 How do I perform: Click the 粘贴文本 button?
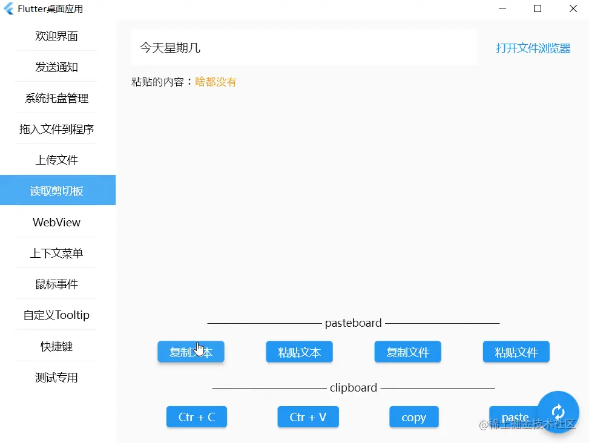[x=300, y=352]
